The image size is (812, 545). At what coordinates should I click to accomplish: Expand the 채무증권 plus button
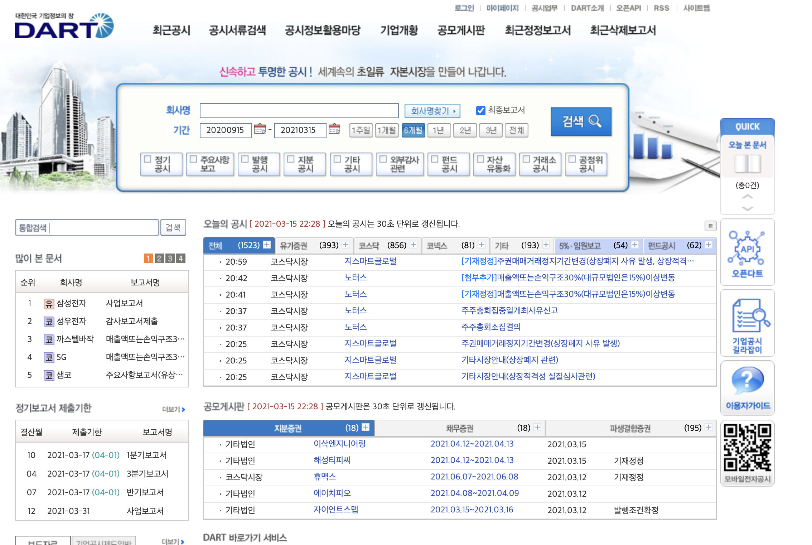pos(537,428)
